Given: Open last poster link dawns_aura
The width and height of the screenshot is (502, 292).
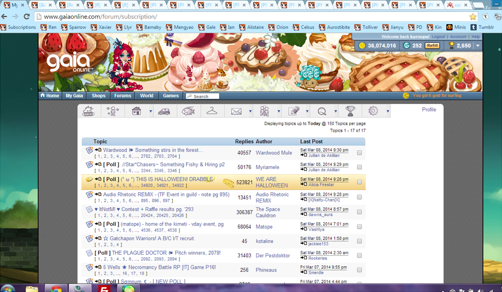Looking at the screenshot, I should coord(320,215).
